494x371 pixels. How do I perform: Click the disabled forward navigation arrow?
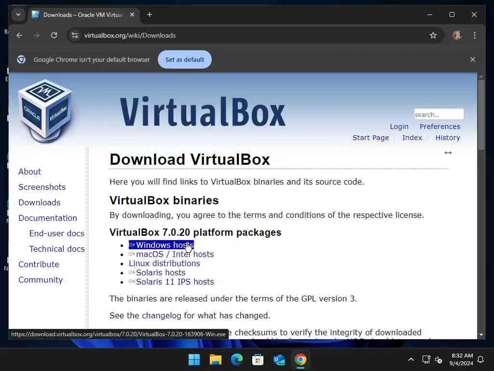37,35
